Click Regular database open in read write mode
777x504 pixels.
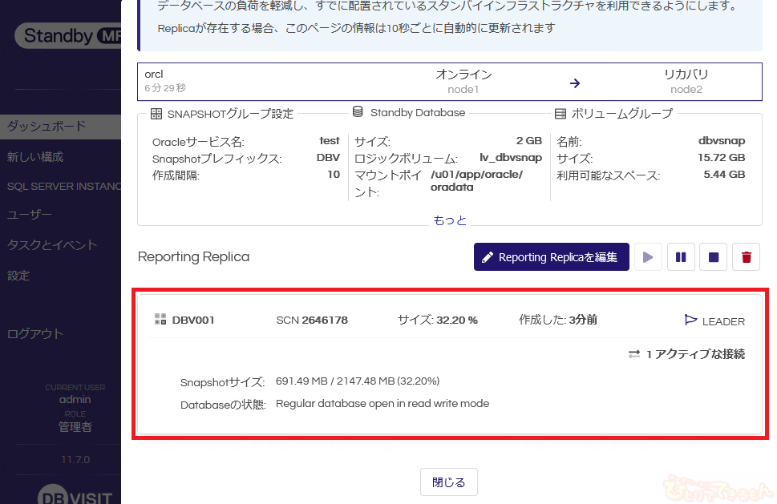pos(382,404)
